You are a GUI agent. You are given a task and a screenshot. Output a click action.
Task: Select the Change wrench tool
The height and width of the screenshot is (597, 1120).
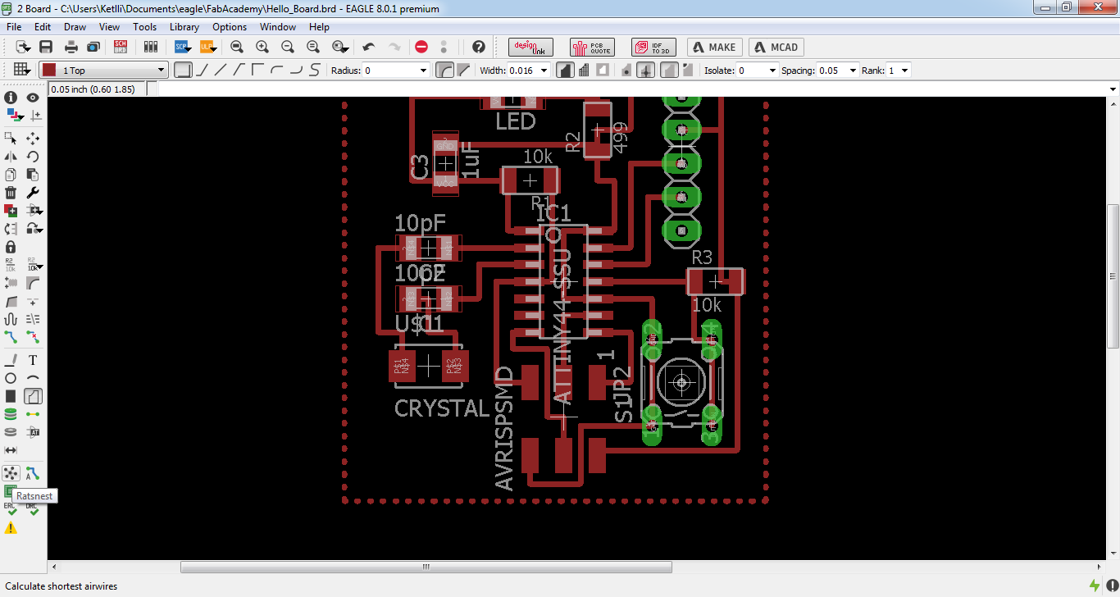point(33,193)
